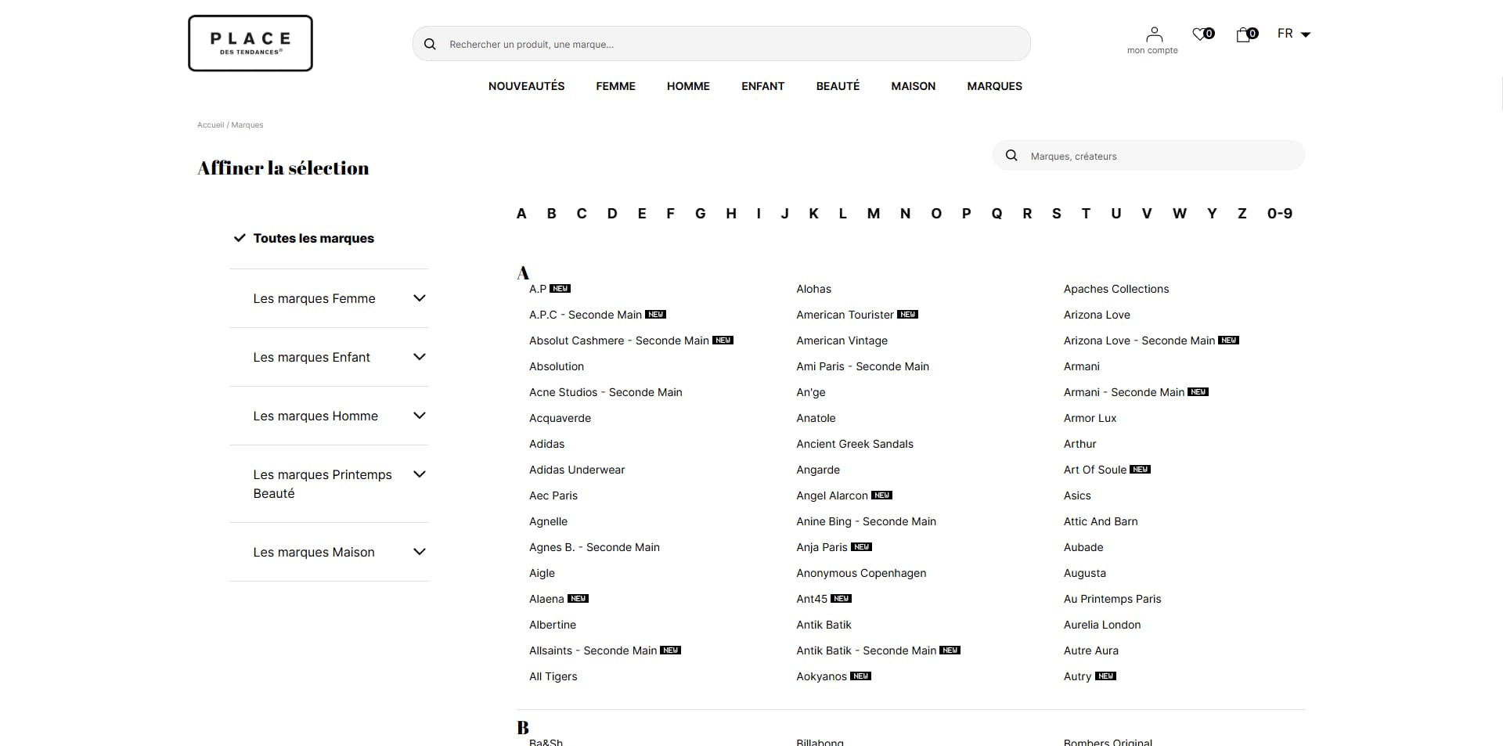
Task: Jump to 0-9 in alphabet index
Action: [1280, 213]
